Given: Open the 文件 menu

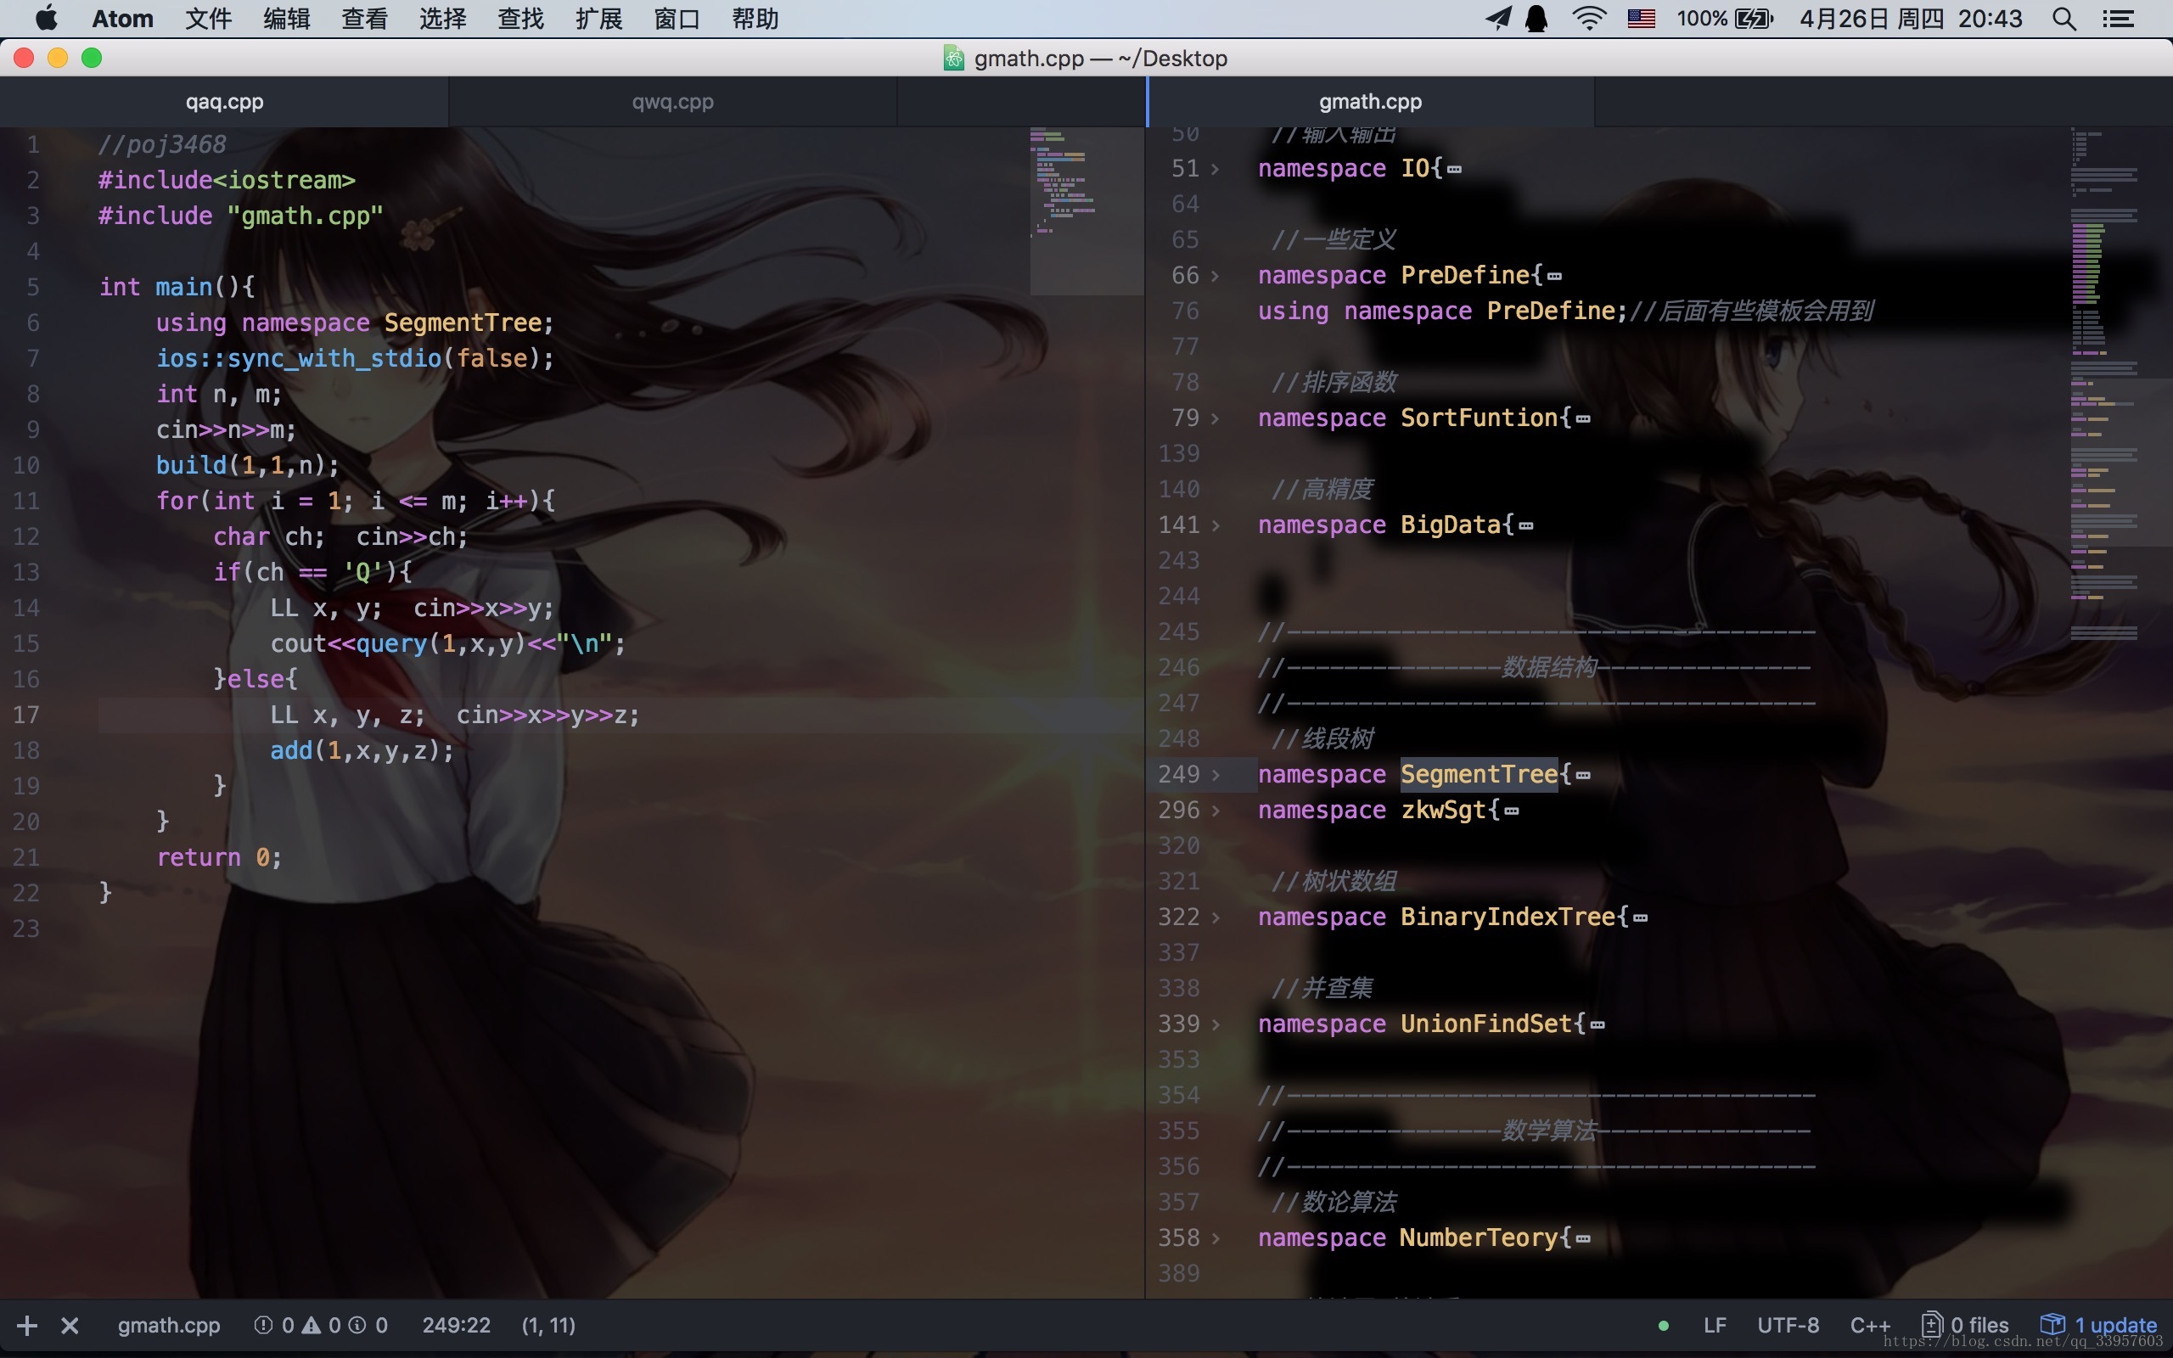Looking at the screenshot, I should pos(208,19).
